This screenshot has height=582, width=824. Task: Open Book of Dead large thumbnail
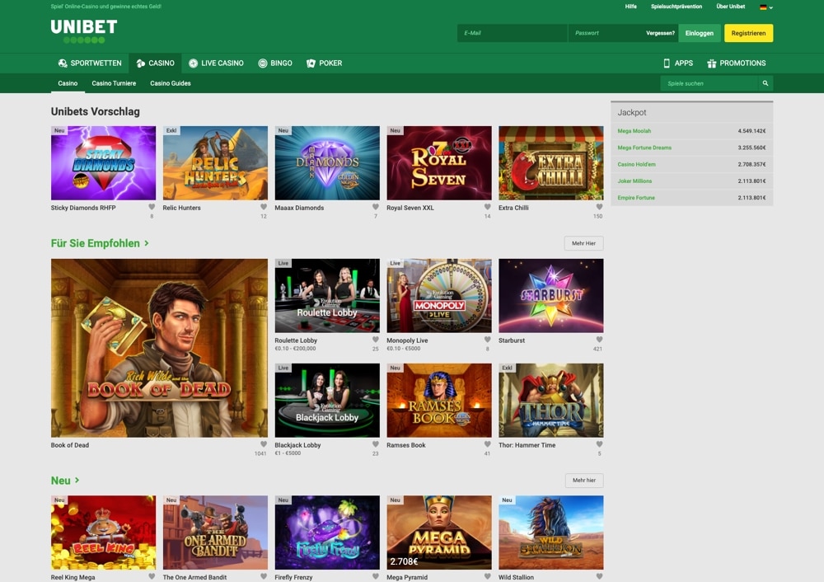(159, 348)
